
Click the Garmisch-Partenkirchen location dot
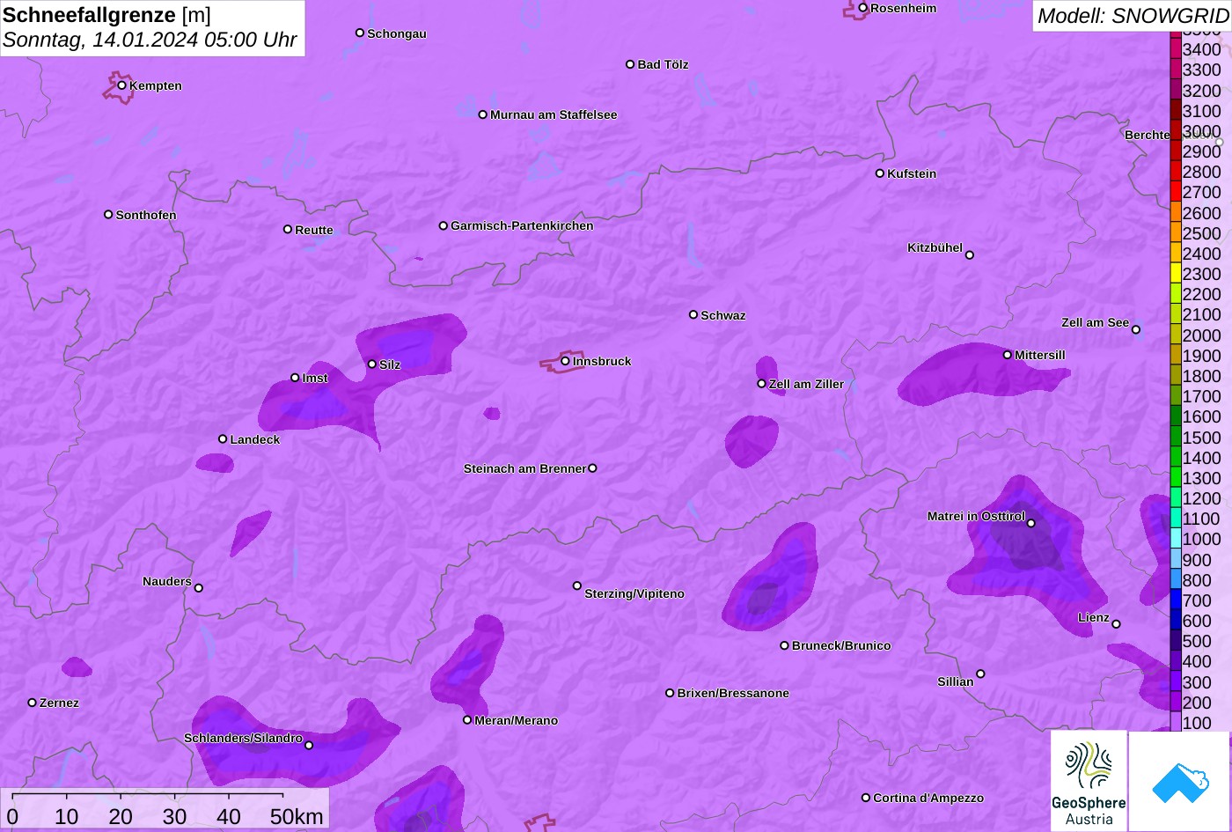pos(444,225)
